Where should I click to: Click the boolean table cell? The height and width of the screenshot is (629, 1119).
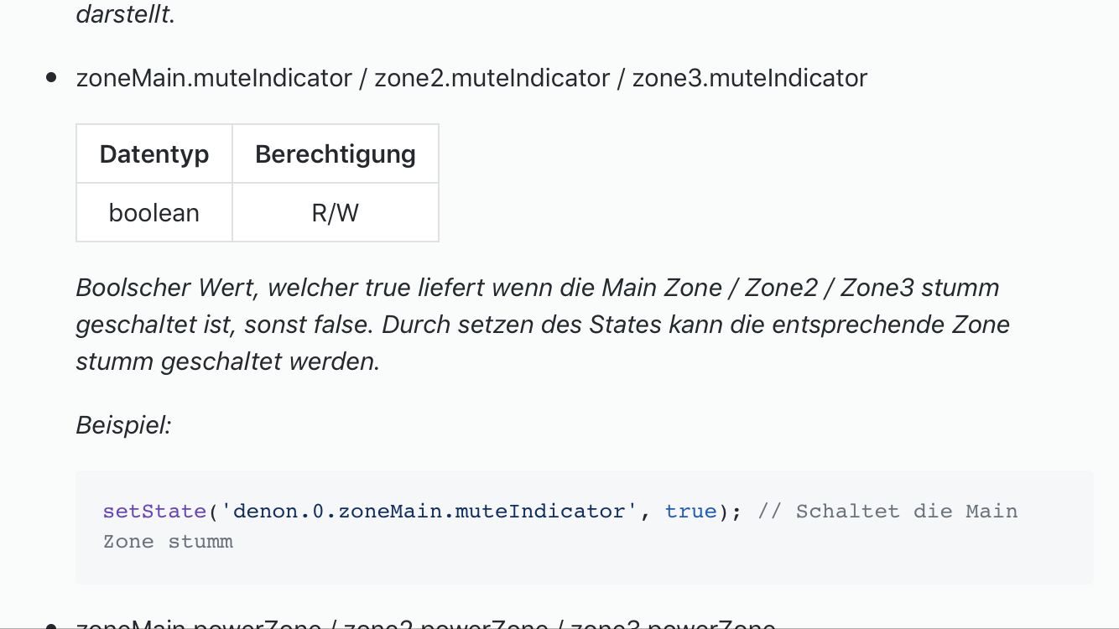(x=154, y=213)
